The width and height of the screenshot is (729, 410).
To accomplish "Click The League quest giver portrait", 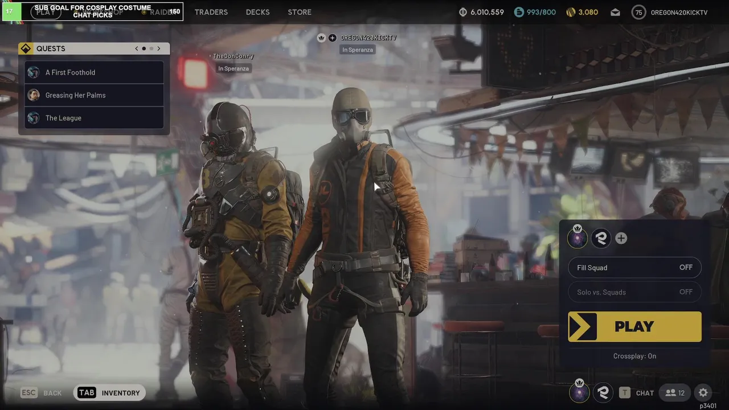I will (34, 118).
